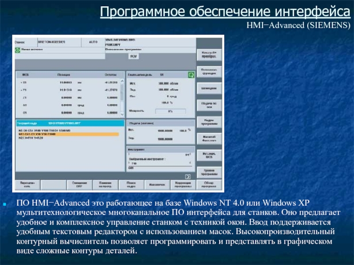Viewport: 354px width, 265px height.
Task: Click the Смещение DRF softkey
Action: [80, 185]
